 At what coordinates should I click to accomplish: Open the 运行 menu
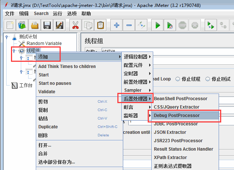point(57,14)
